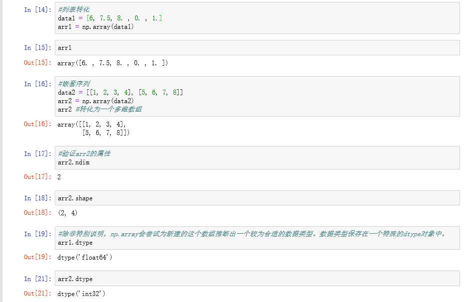Image resolution: width=467 pixels, height=302 pixels.
Task: Click the dtype('float64') output
Action: (85, 257)
